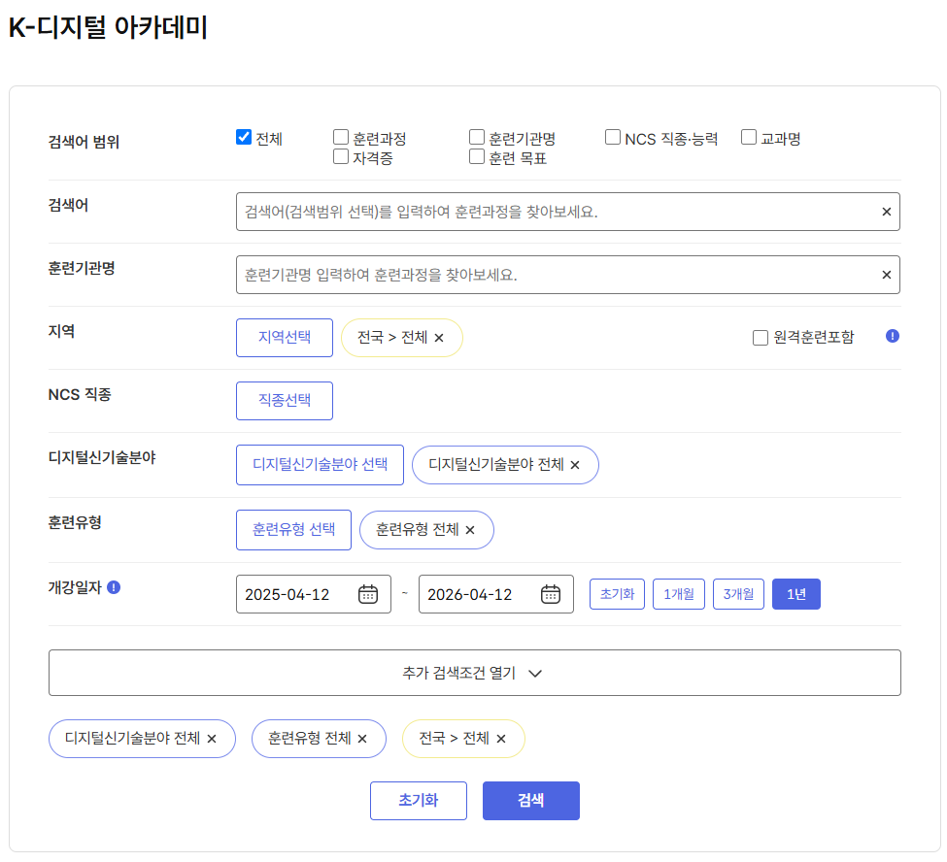Click the 디지털신기술분야 row label
This screenshot has width=947, height=862.
point(102,457)
